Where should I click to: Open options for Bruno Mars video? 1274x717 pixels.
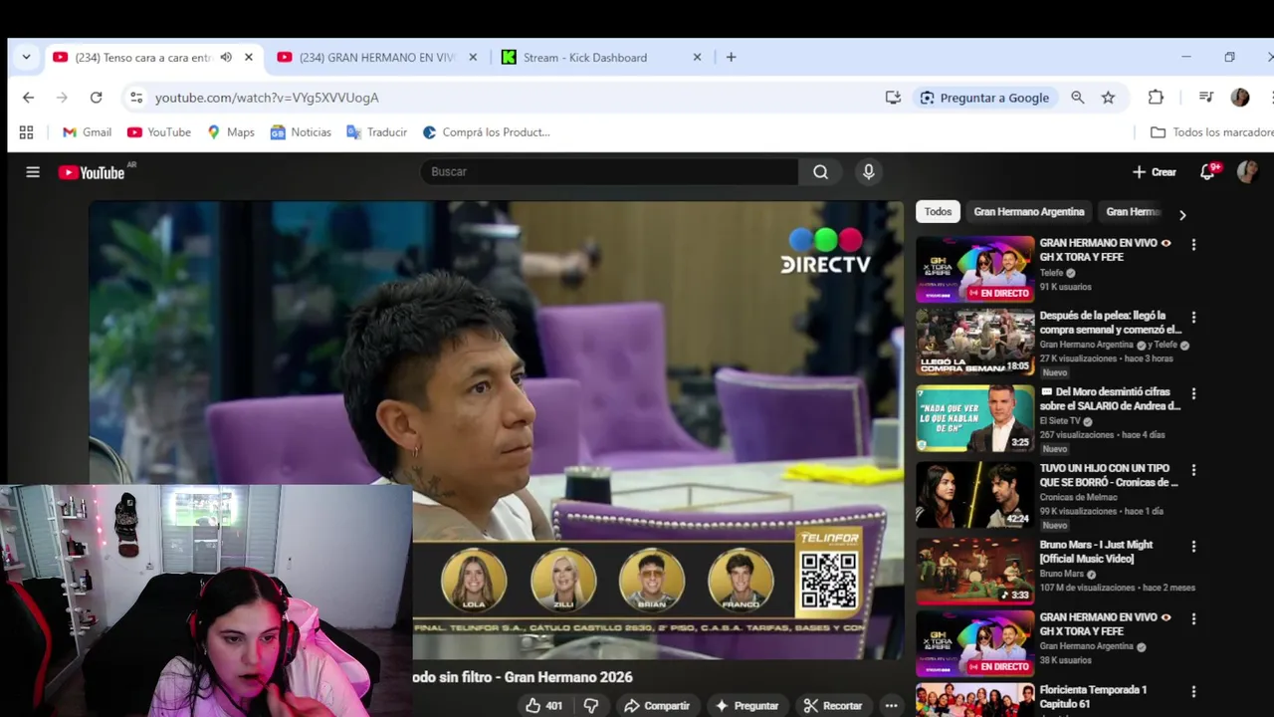tap(1193, 546)
